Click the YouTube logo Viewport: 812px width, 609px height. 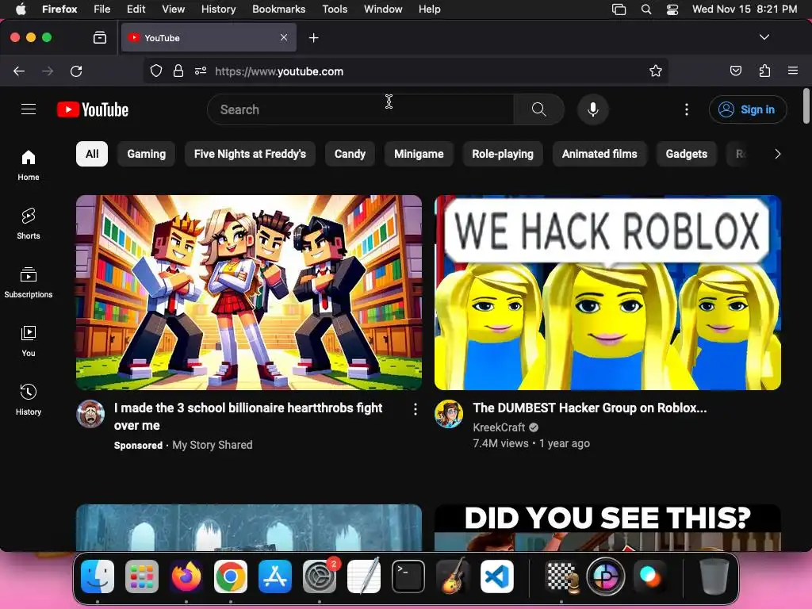point(93,109)
